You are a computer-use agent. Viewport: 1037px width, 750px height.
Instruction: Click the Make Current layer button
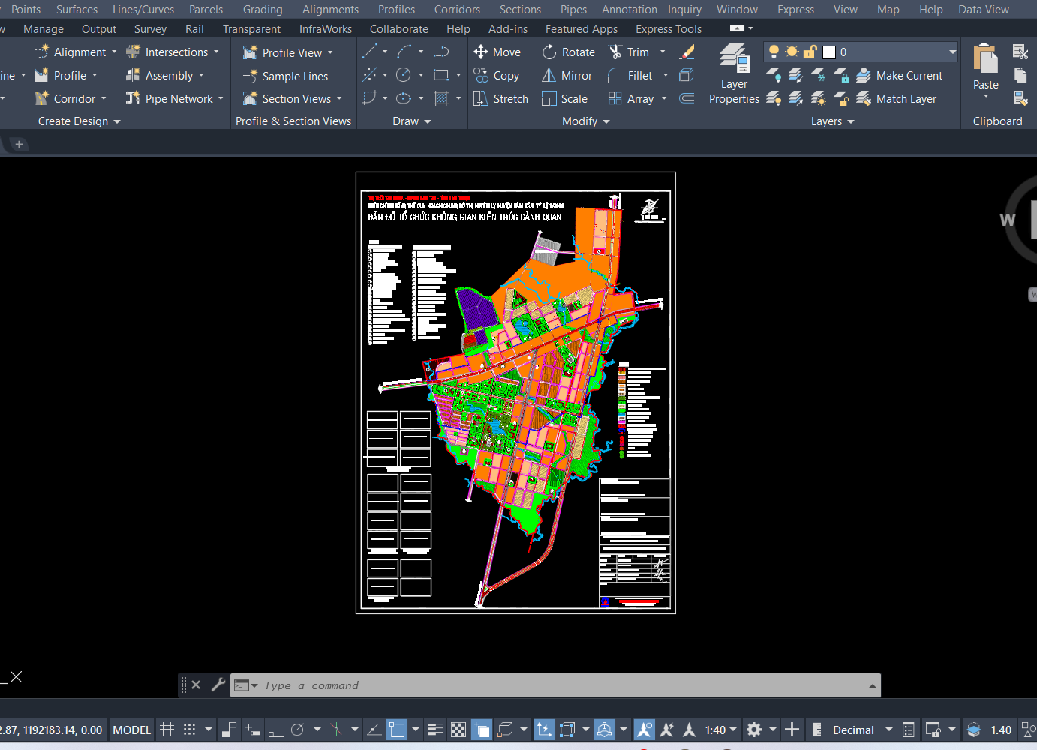click(900, 75)
